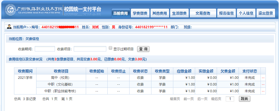
Task: Click the 收费终止 column header
Action: [119, 71]
